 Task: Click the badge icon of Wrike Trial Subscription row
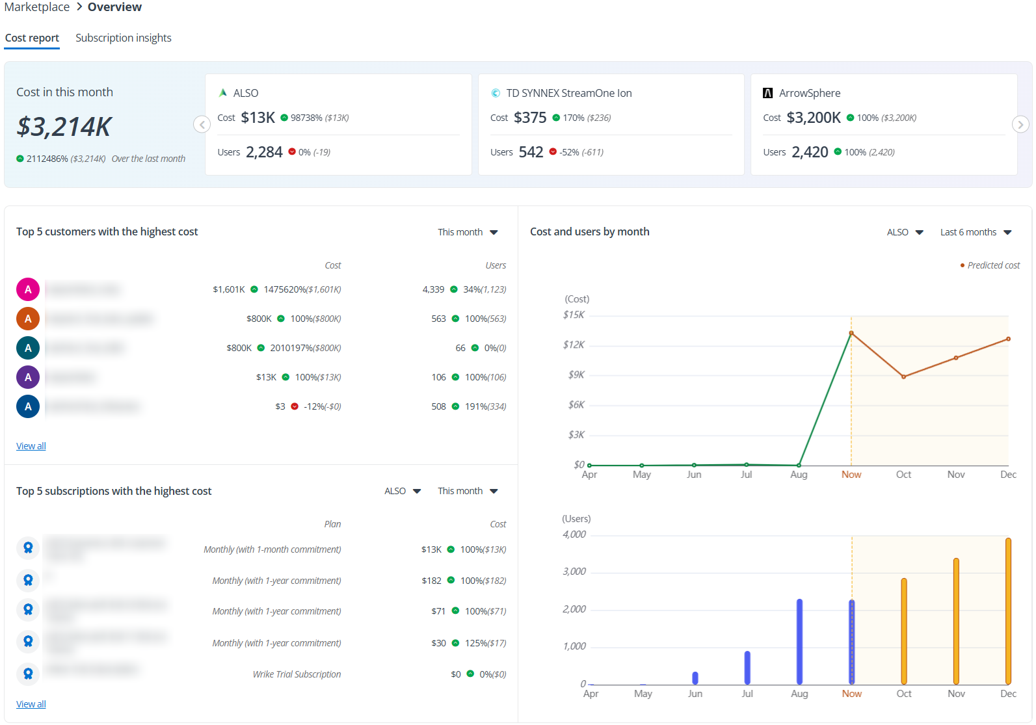(28, 674)
